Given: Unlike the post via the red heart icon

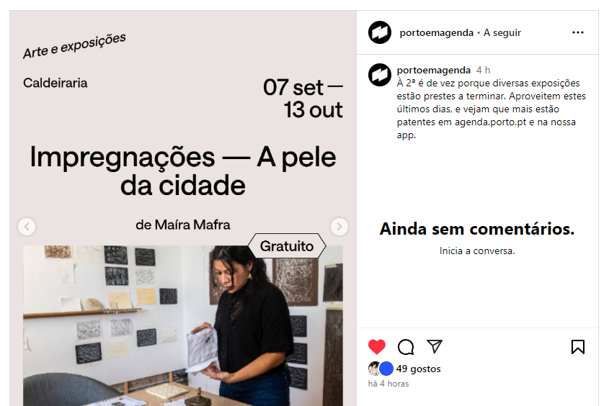Looking at the screenshot, I should [x=376, y=347].
